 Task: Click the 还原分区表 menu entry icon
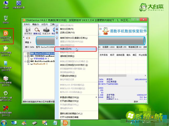[57, 32]
